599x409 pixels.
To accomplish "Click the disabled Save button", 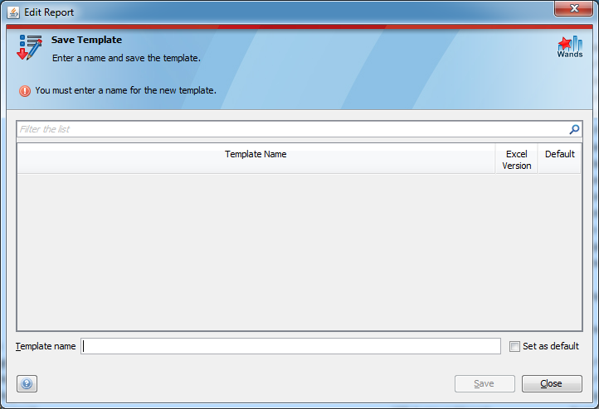I will coord(485,383).
